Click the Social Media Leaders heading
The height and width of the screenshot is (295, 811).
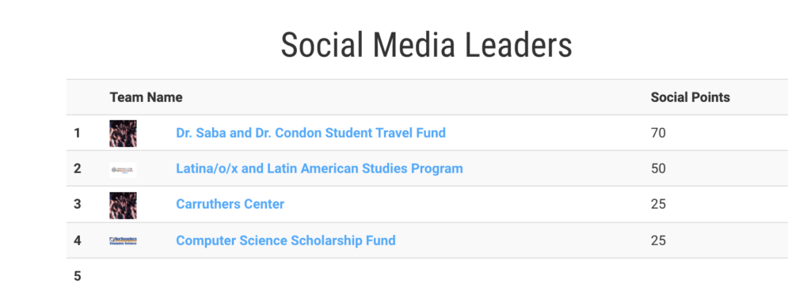pyautogui.click(x=426, y=44)
